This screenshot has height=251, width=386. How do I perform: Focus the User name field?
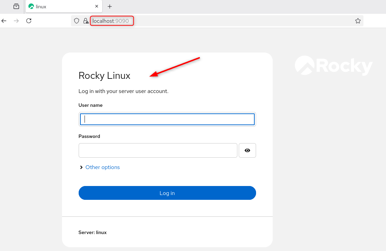click(x=167, y=119)
